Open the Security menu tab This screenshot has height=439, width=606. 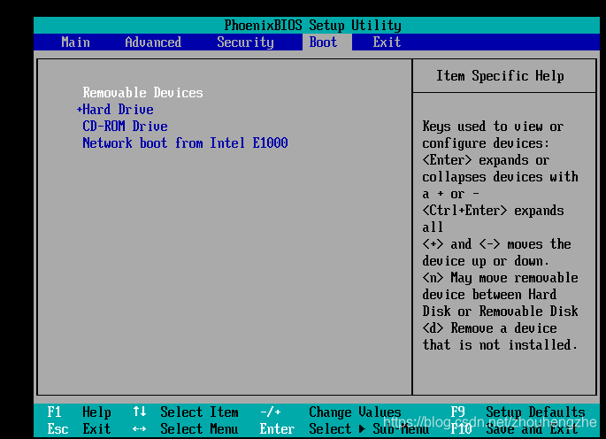click(x=245, y=42)
